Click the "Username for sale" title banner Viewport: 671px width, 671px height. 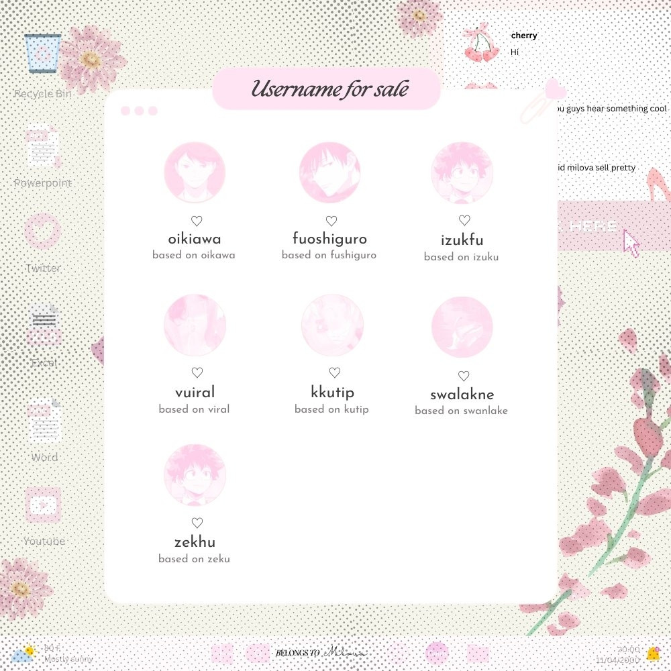(327, 89)
